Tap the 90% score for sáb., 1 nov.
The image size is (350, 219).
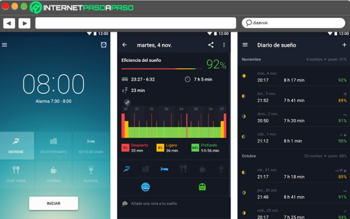tap(342, 141)
